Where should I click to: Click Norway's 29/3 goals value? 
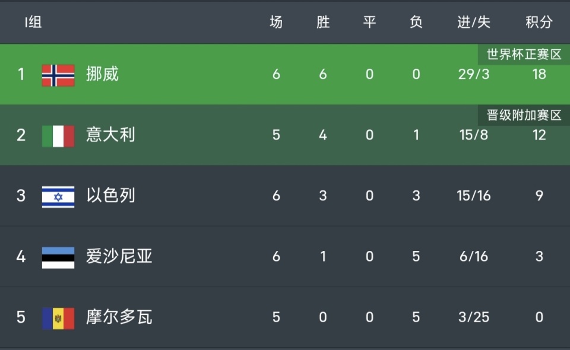[x=474, y=74]
